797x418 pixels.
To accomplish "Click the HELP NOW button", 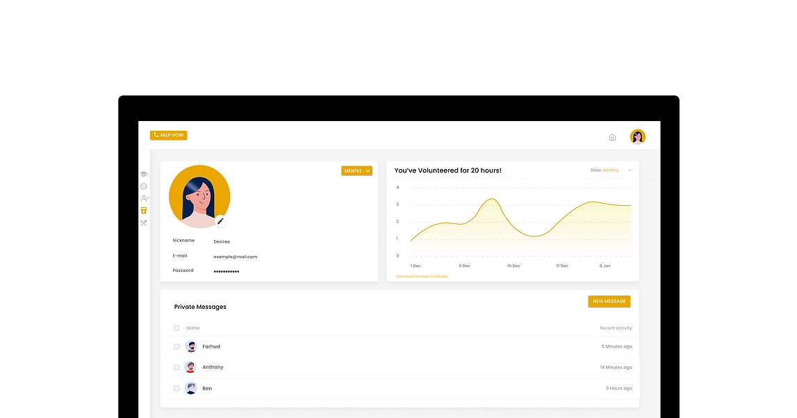I will coord(169,135).
